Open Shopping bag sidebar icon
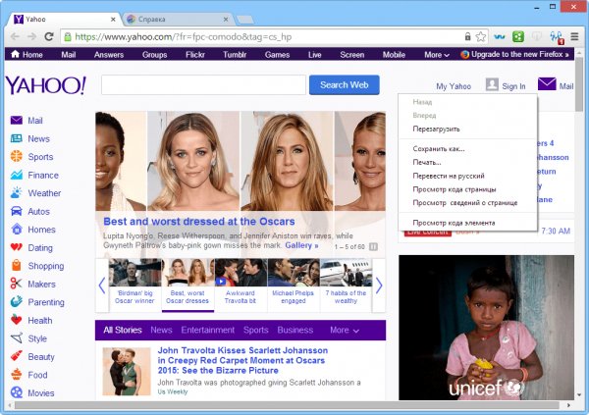The width and height of the screenshot is (589, 415). 16,265
